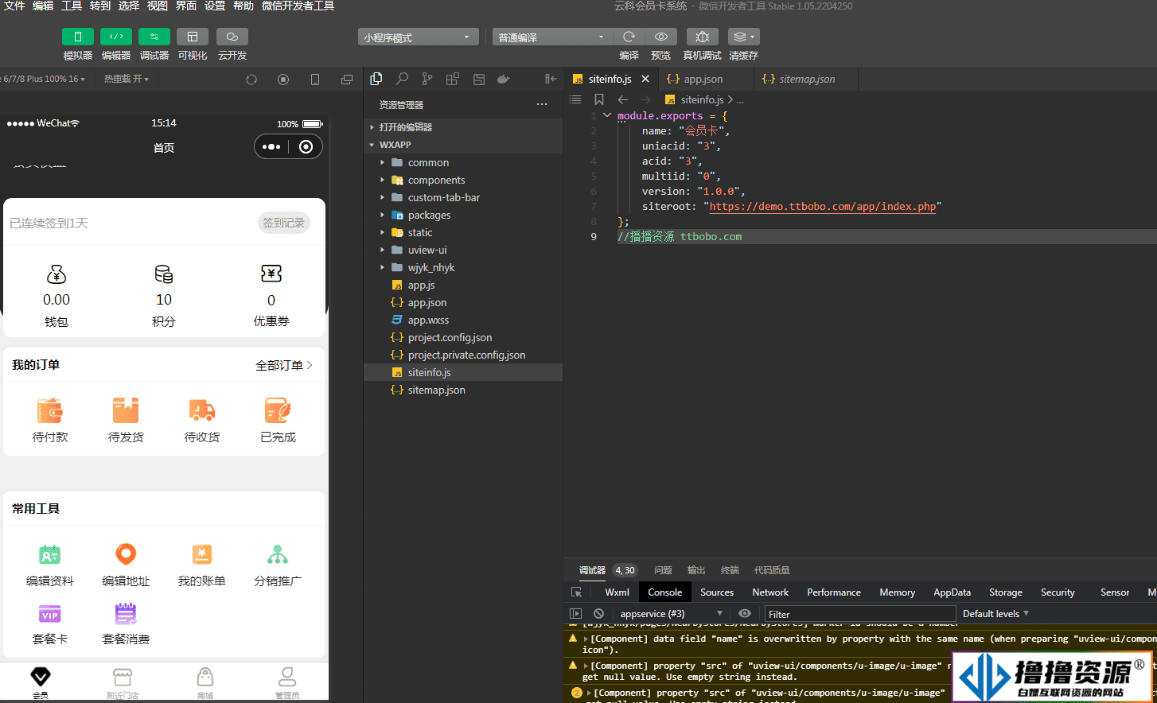1157x703 pixels.
Task: Close the siteinfo.js tab
Action: (645, 79)
